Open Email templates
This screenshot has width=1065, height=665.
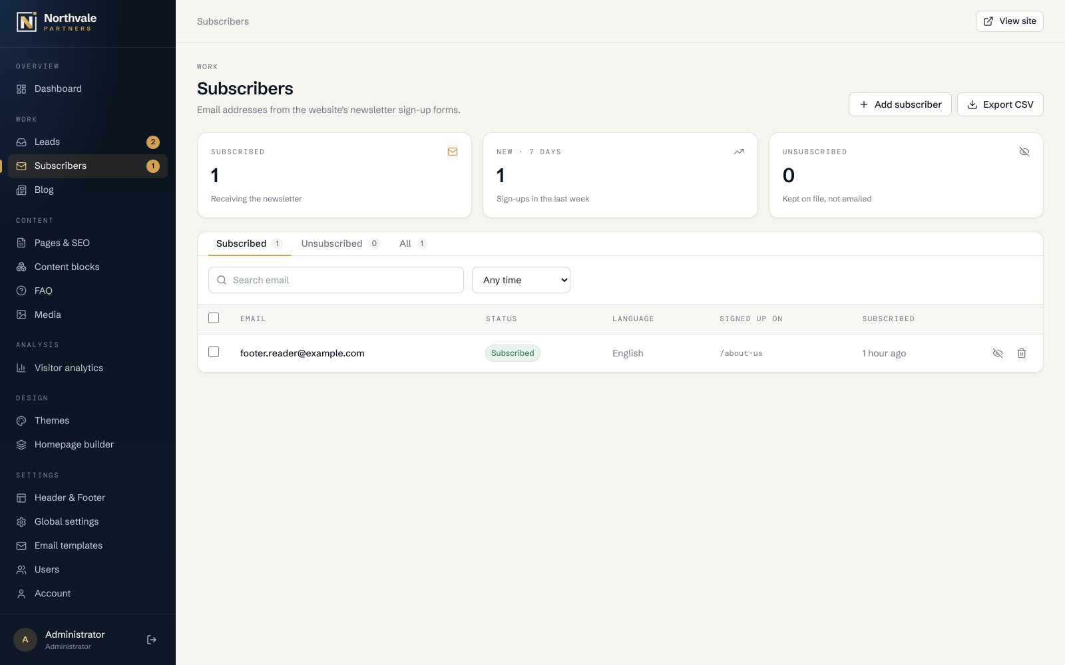point(88,546)
